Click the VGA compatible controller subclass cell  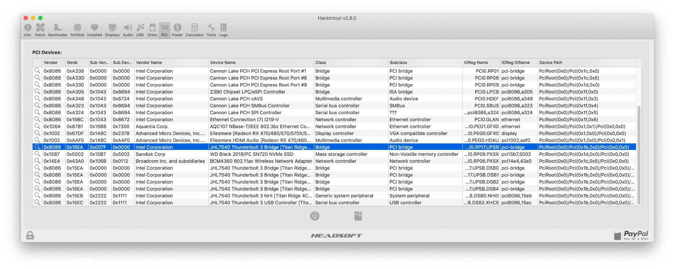425,133
